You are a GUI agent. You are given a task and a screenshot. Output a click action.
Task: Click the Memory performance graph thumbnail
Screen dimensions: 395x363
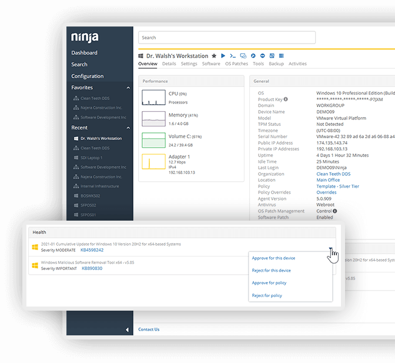pyautogui.click(x=153, y=119)
